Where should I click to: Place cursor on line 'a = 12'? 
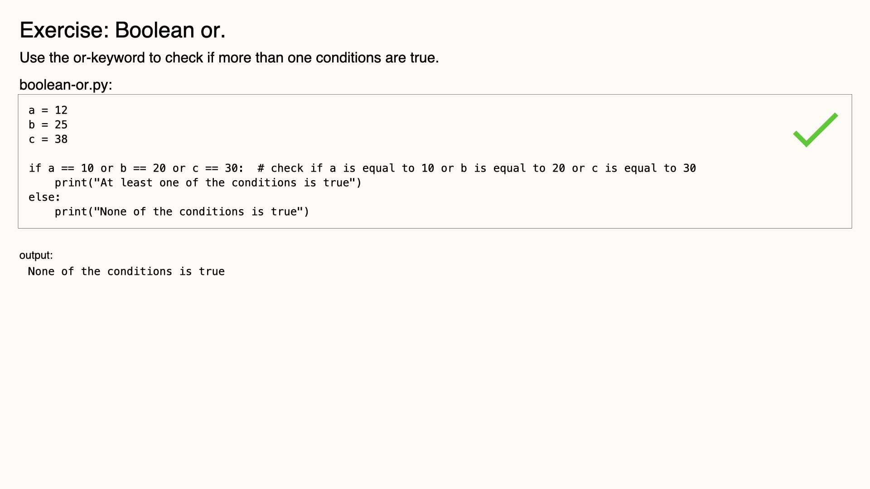point(48,110)
